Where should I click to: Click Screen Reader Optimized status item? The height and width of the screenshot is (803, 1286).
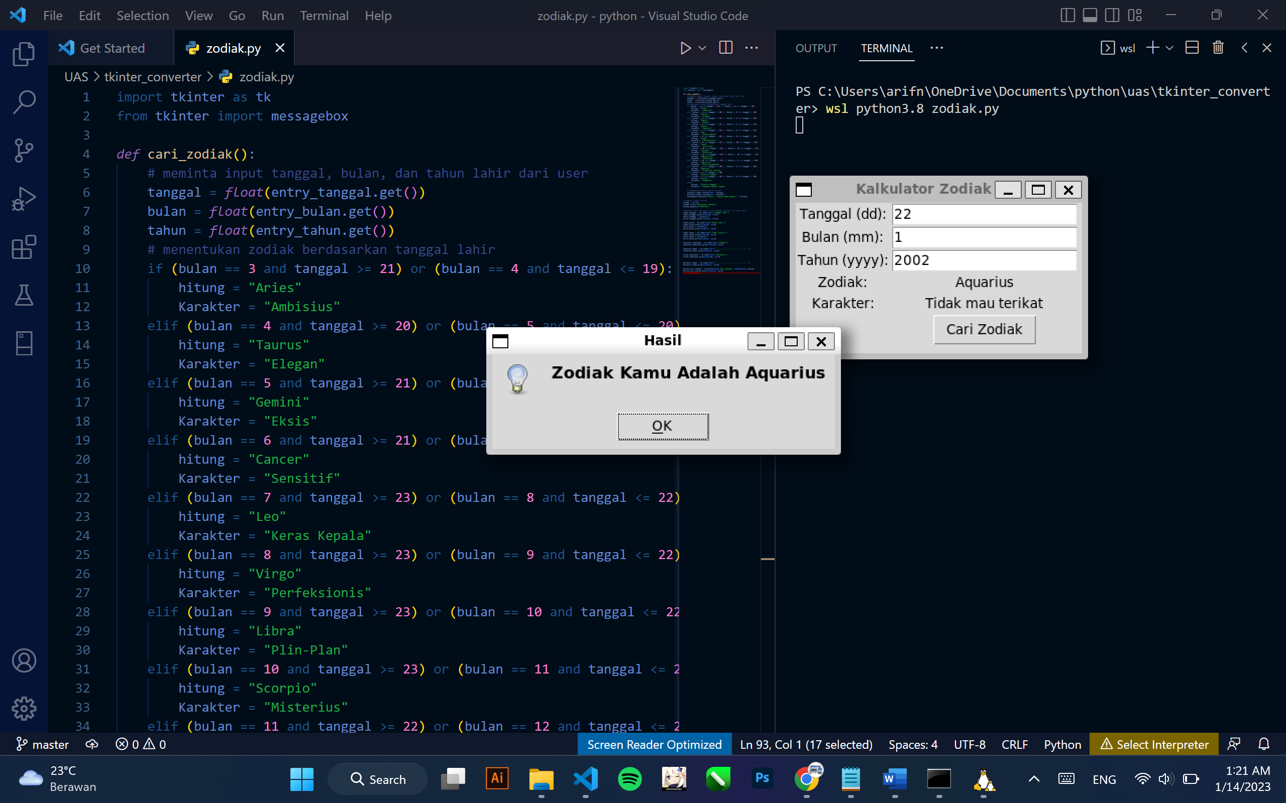[x=654, y=744]
